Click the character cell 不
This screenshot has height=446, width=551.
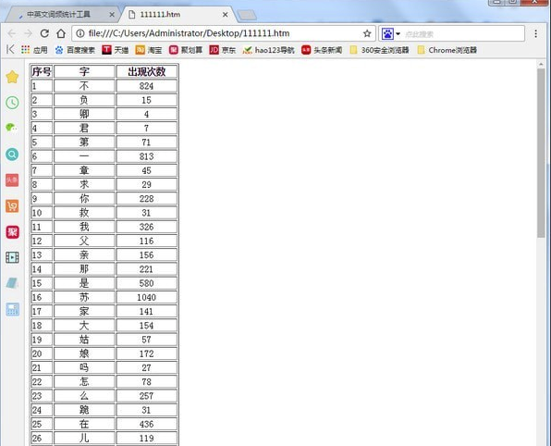(x=84, y=86)
